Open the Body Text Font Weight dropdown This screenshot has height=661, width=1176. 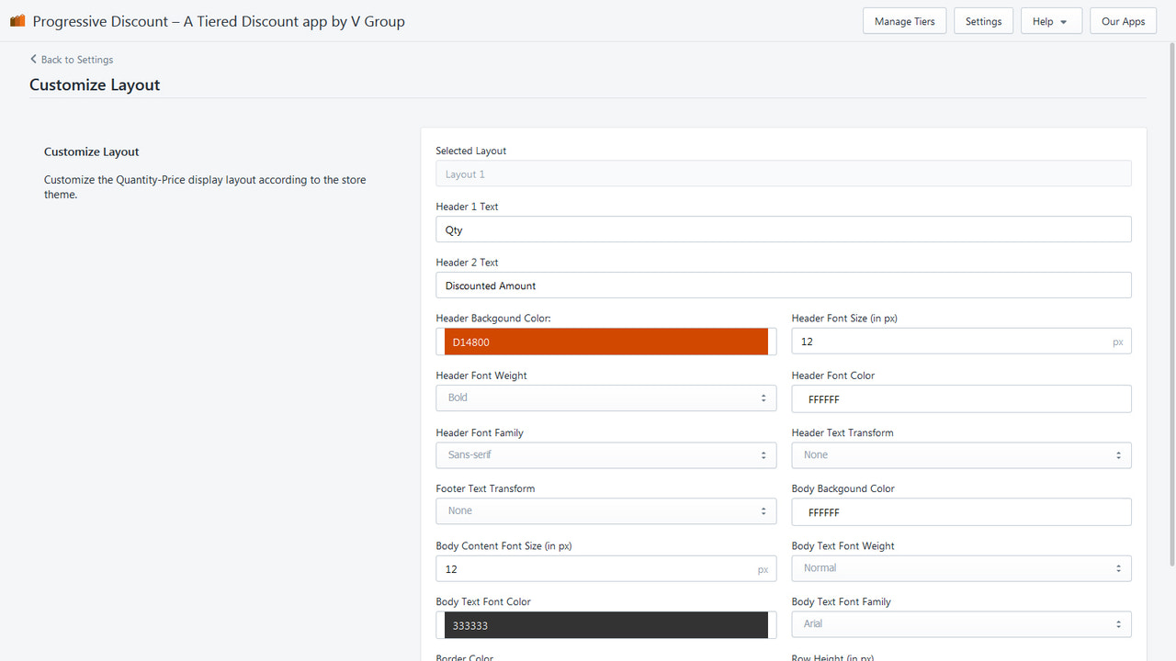point(961,567)
